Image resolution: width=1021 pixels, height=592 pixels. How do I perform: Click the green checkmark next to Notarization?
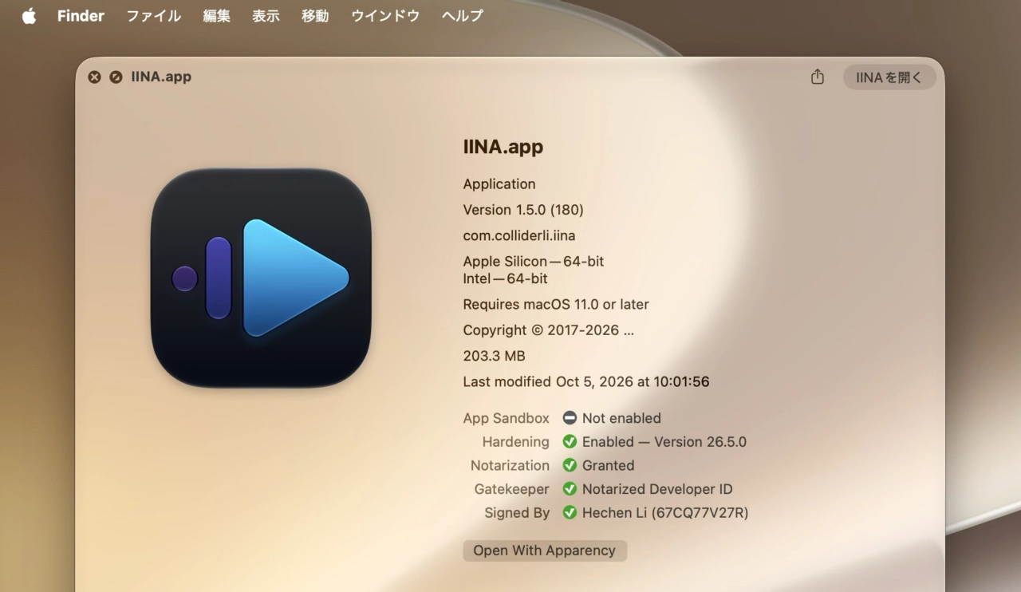(x=570, y=465)
